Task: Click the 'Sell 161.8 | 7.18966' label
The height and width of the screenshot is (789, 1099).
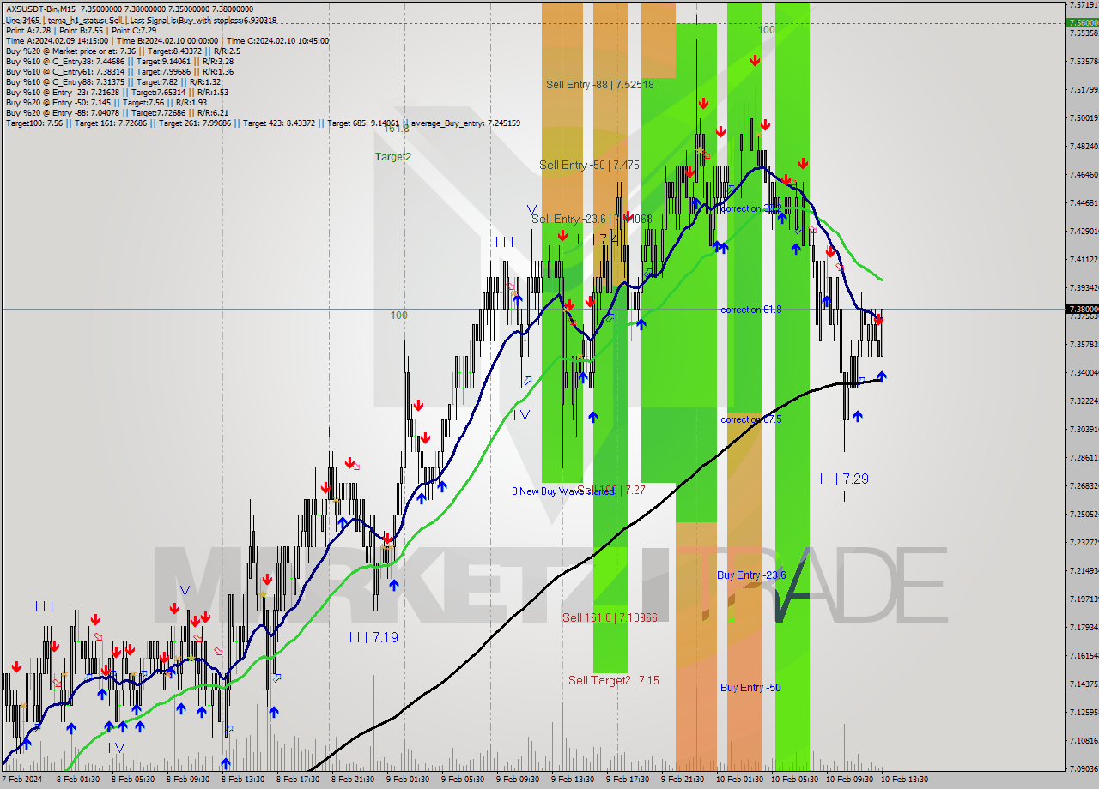Action: [610, 617]
